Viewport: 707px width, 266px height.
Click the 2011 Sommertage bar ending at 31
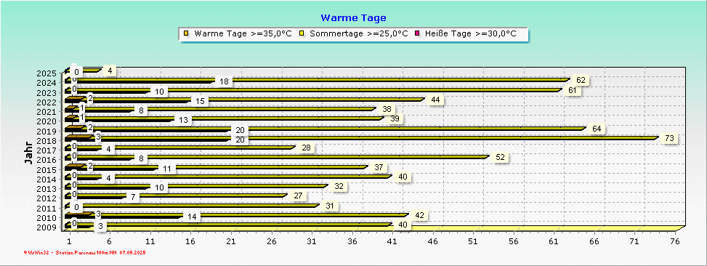pyautogui.click(x=193, y=205)
